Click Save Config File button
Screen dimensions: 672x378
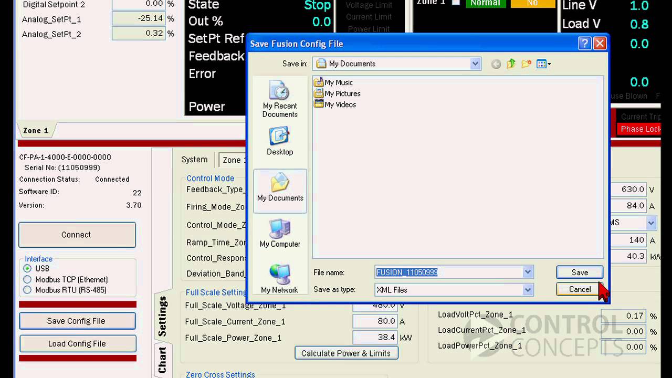pos(77,321)
